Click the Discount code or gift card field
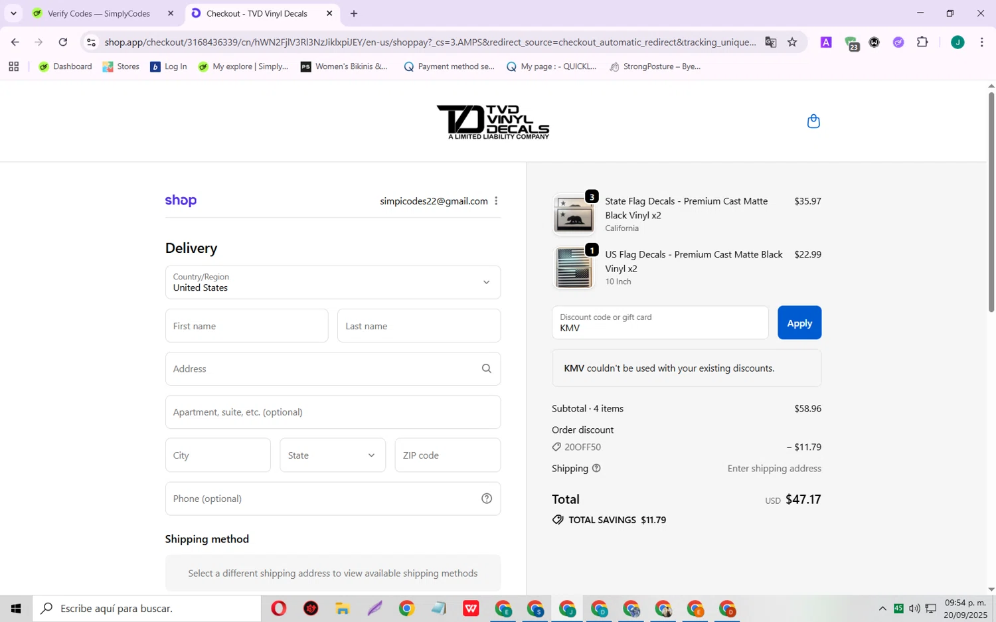Viewport: 996px width, 622px height. (x=660, y=323)
